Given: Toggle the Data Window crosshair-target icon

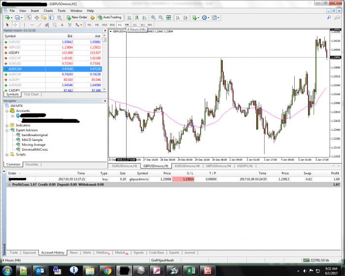Looking at the screenshot, I should coord(36,17).
